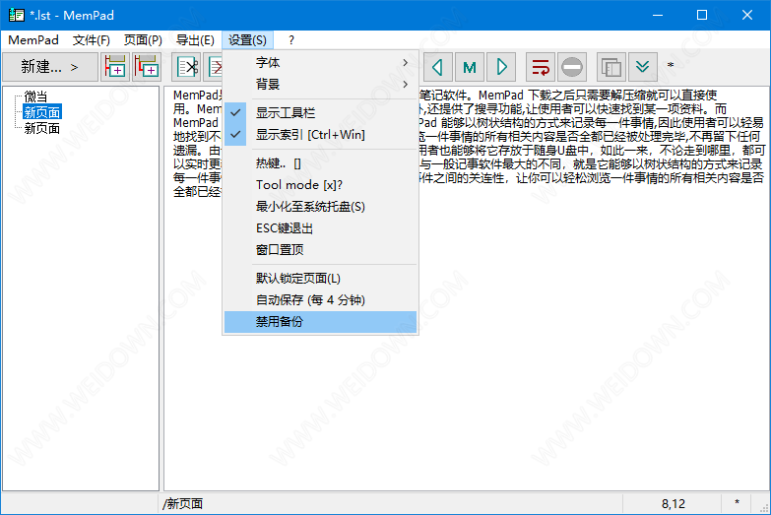Image resolution: width=771 pixels, height=515 pixels.
Task: Uncheck 显示索引 [Ctrl+Win] option
Action: coord(320,134)
